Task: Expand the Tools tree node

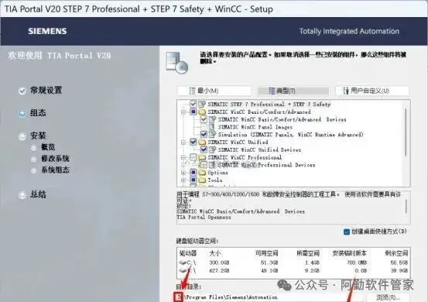Action: [x=183, y=180]
